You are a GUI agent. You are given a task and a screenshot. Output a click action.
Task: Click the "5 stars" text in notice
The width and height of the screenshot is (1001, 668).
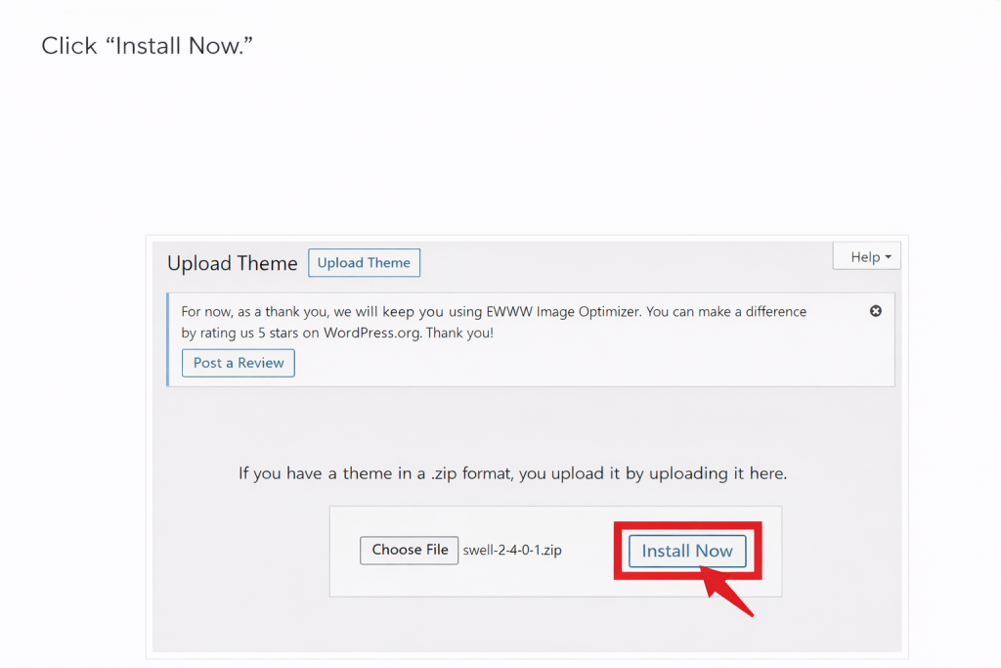click(x=279, y=333)
